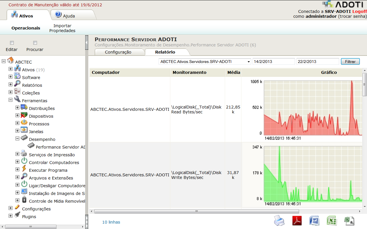
Task: Click the Processos gear icon
Action: [24, 123]
